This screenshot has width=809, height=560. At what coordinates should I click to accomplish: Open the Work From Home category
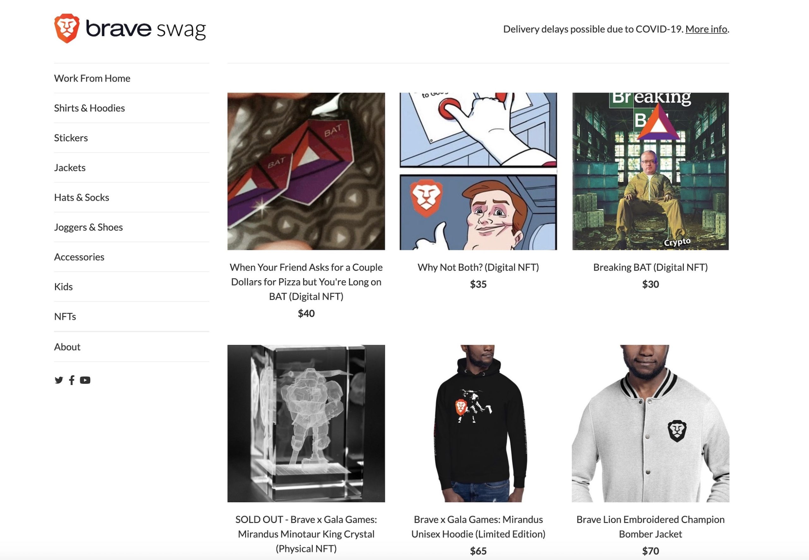[92, 78]
